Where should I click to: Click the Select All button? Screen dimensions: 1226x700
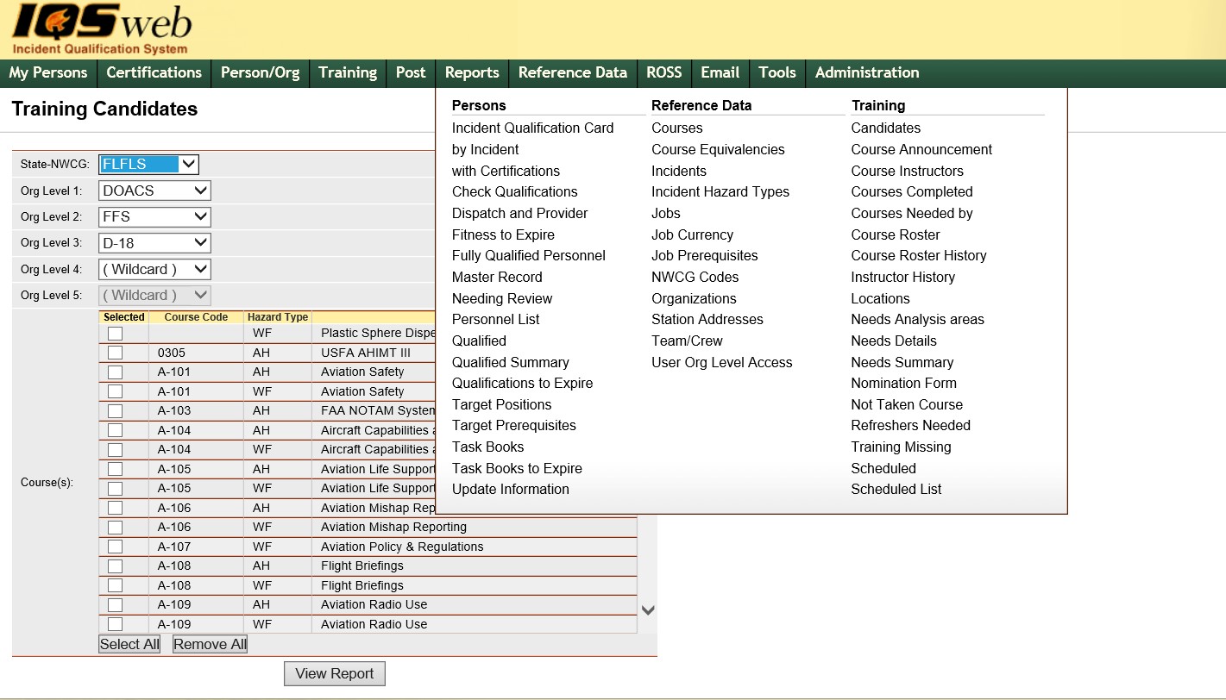pyautogui.click(x=129, y=644)
